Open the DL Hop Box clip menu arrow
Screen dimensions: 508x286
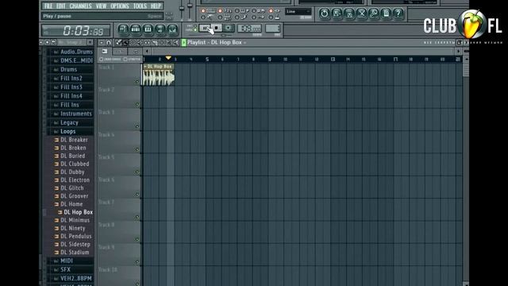(145, 67)
